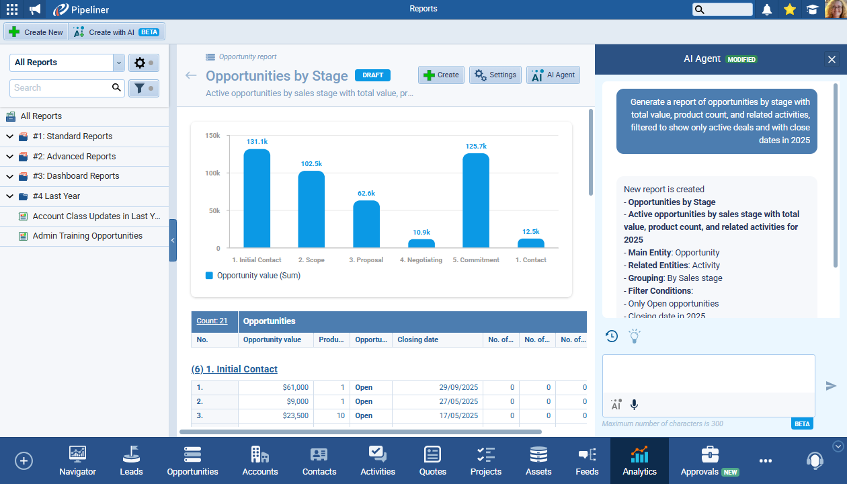Open the graduation cap learning icon

click(813, 9)
